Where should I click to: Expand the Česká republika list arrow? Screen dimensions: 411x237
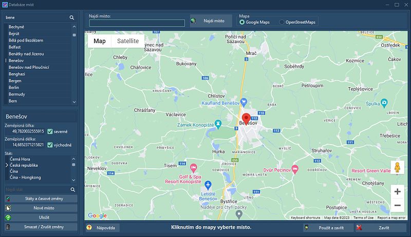7,166
